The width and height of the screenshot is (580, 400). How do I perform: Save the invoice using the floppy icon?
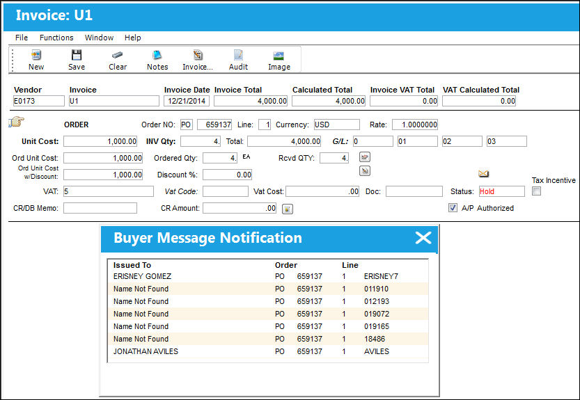point(77,56)
